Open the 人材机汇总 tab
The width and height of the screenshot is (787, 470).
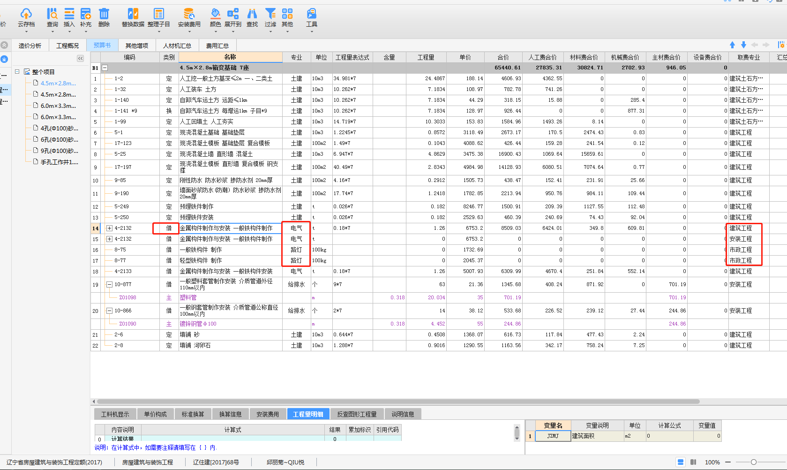pos(177,45)
